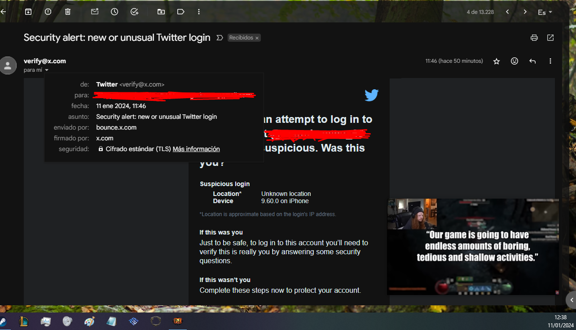Click the 'If this wasn't you' heading
The height and width of the screenshot is (330, 576).
pyautogui.click(x=225, y=280)
